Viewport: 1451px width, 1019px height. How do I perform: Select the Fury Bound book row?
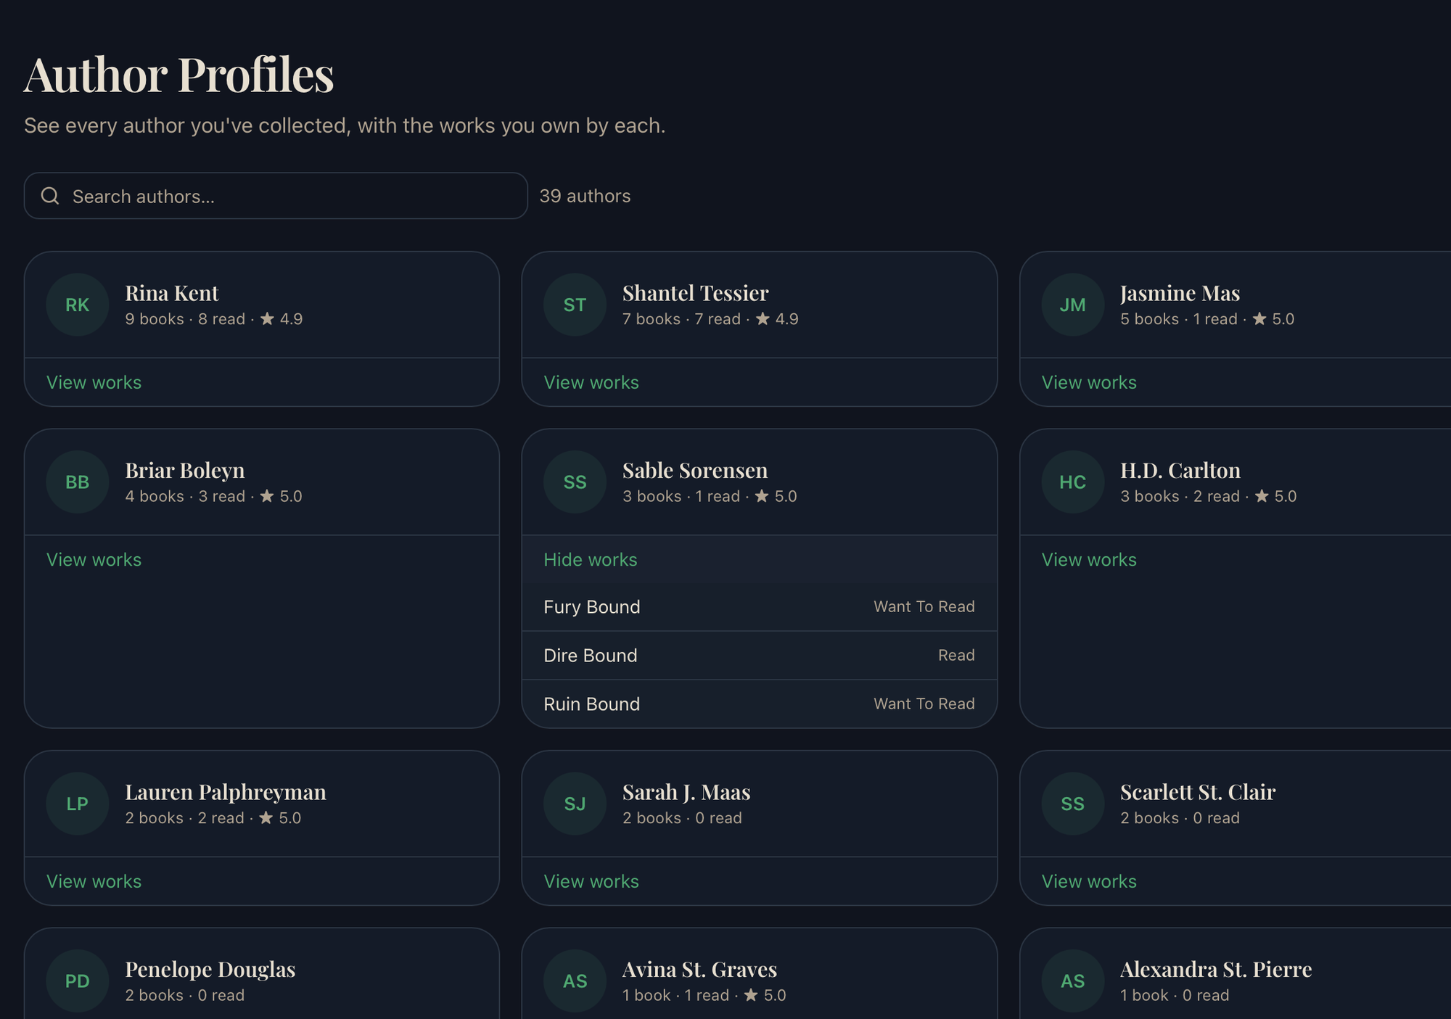click(760, 607)
